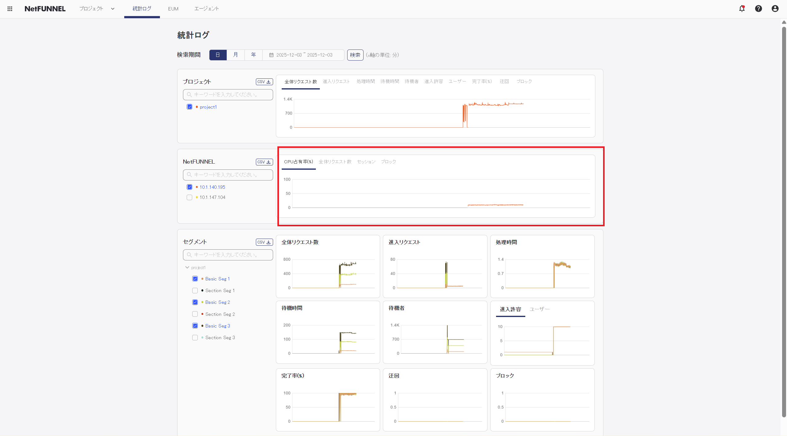
Task: Click the calendar icon in the date range field
Action: click(x=272, y=55)
